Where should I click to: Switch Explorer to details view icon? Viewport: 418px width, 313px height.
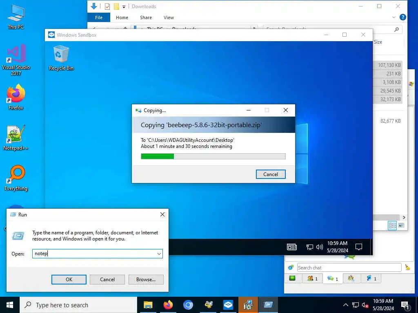click(x=392, y=225)
